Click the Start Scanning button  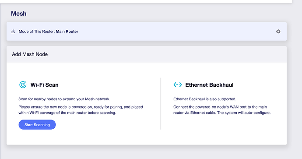(37, 125)
